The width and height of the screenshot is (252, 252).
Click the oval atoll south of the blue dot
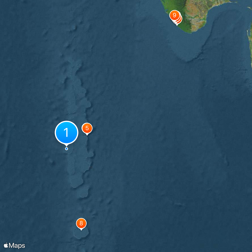point(71,166)
